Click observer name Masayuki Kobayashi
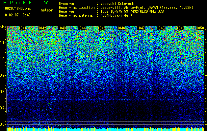 118,4
